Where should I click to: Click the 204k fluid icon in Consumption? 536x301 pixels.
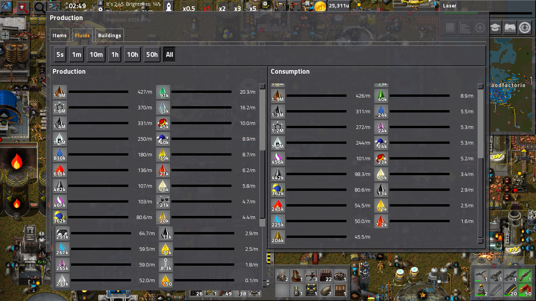click(278, 237)
